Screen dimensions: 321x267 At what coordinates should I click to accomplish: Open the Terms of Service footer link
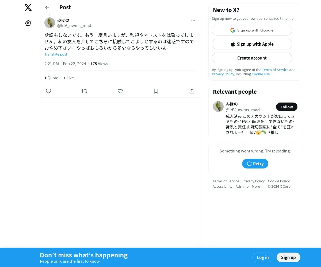coord(226,181)
